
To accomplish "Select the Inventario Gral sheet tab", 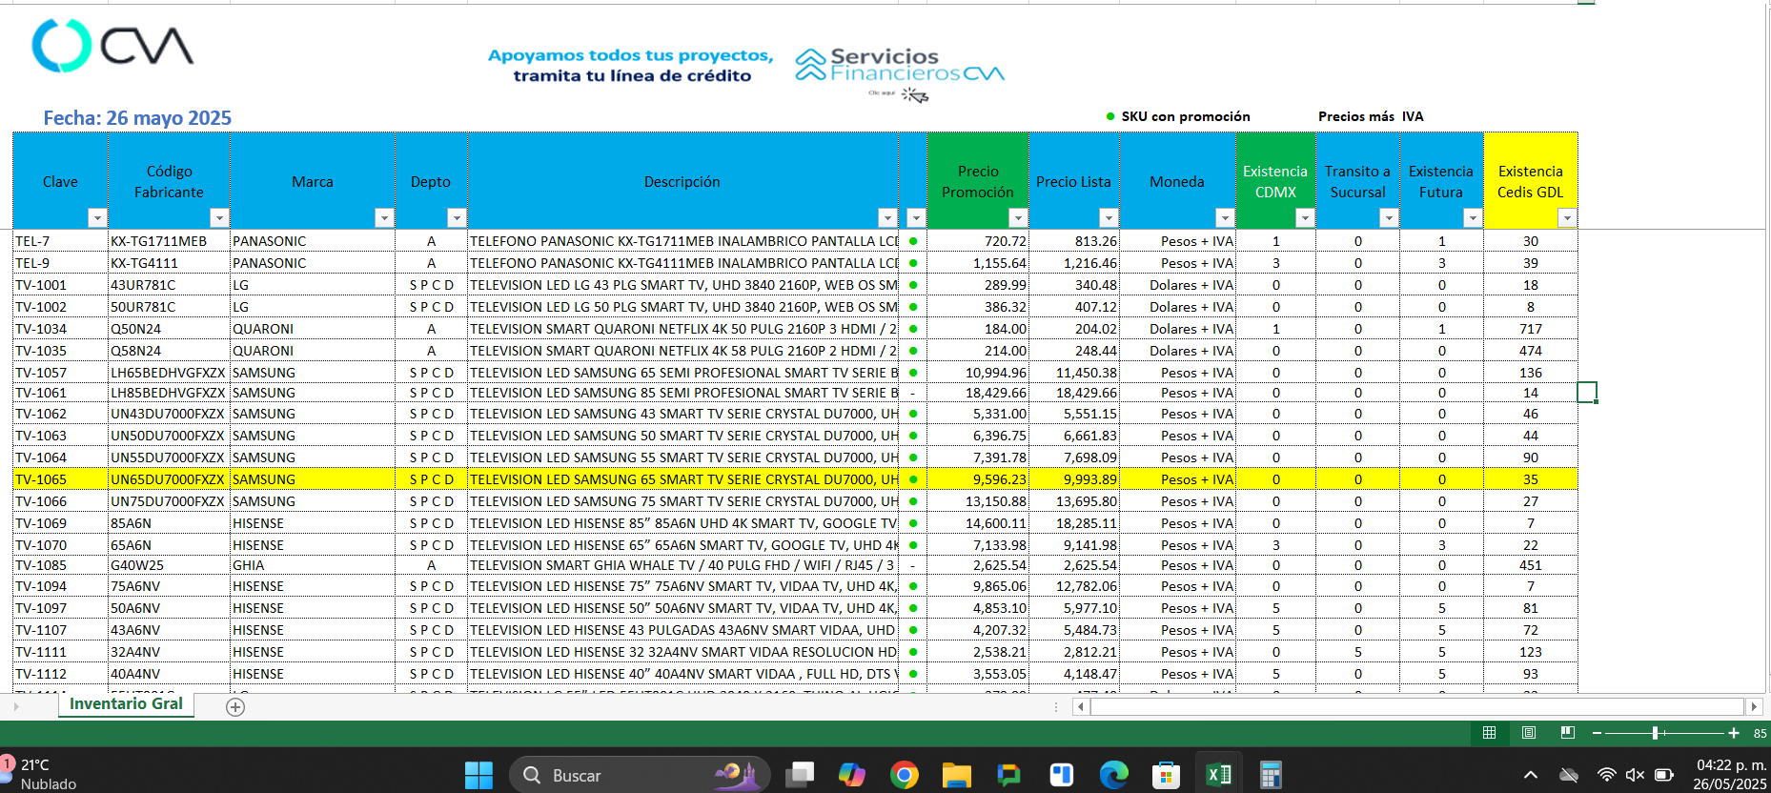I will [x=126, y=703].
